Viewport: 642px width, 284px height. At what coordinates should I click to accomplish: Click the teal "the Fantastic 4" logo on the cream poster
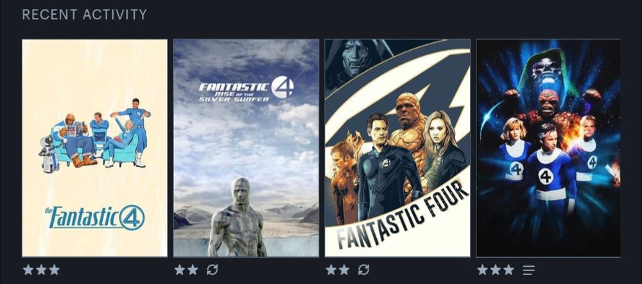pos(94,217)
